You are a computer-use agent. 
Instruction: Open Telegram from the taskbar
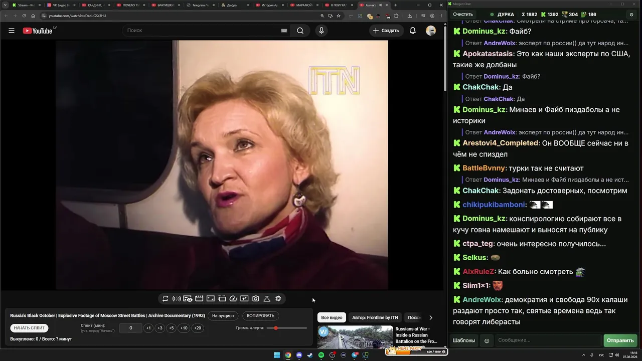[354, 355]
